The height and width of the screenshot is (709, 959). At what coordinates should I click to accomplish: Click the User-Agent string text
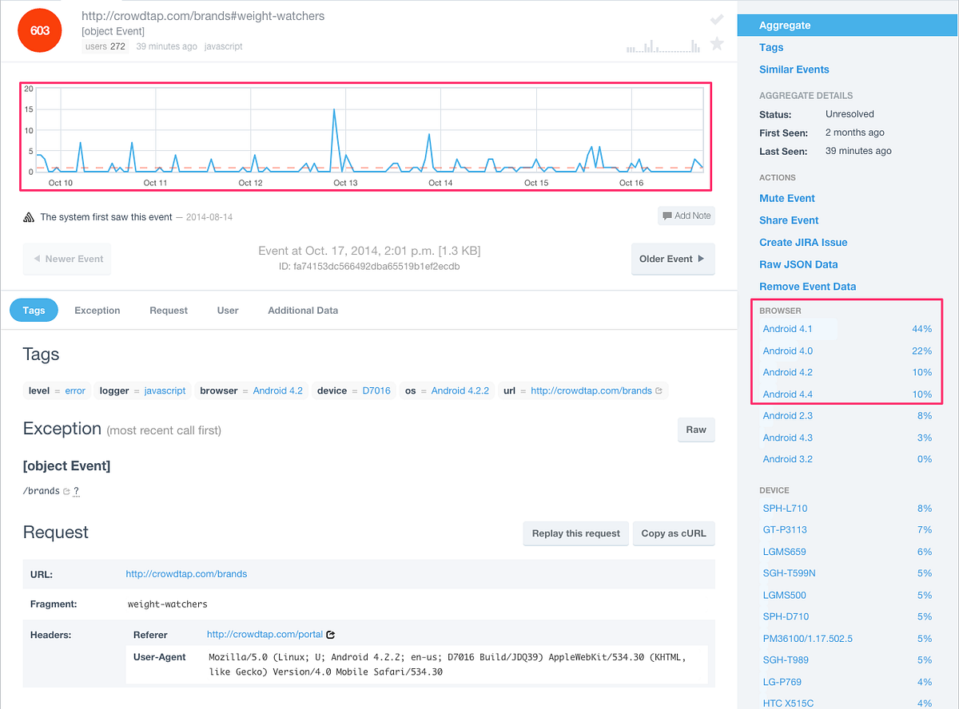click(x=447, y=664)
